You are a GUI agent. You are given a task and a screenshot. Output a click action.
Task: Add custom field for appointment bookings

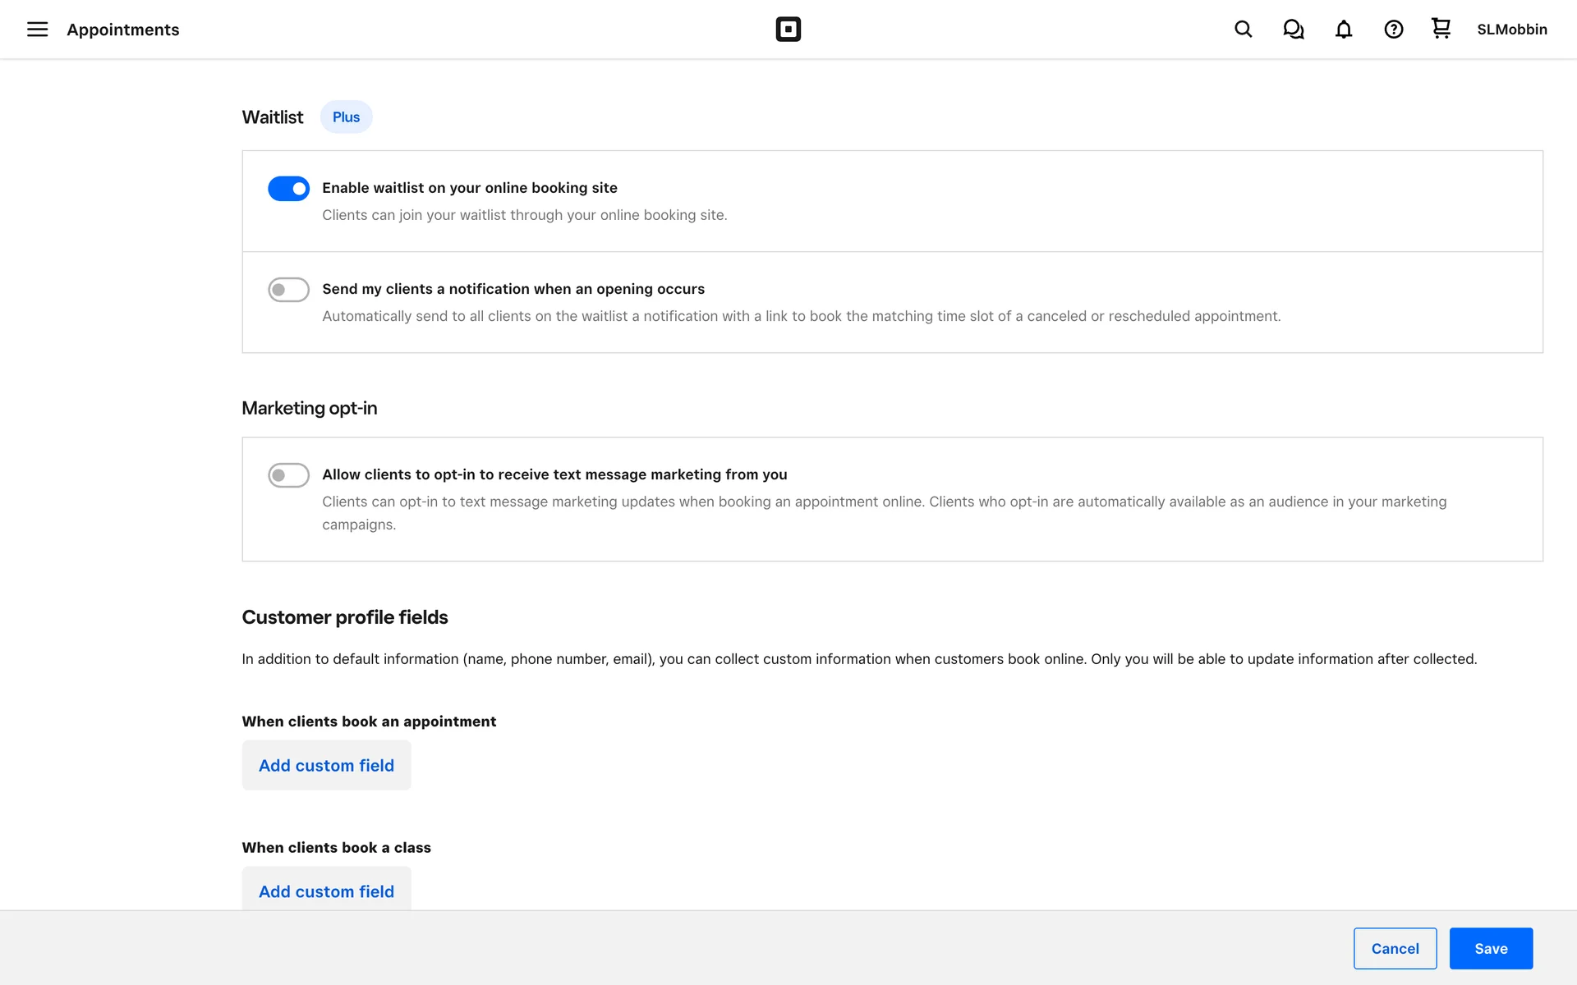click(x=326, y=765)
